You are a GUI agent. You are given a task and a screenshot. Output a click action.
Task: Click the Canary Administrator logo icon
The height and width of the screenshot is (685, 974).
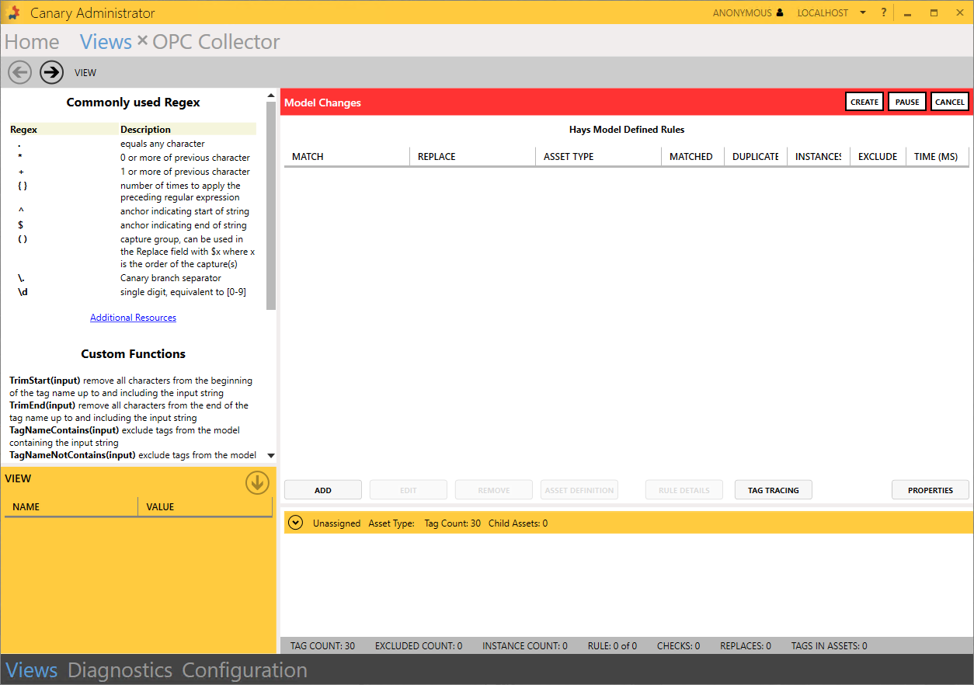14,12
